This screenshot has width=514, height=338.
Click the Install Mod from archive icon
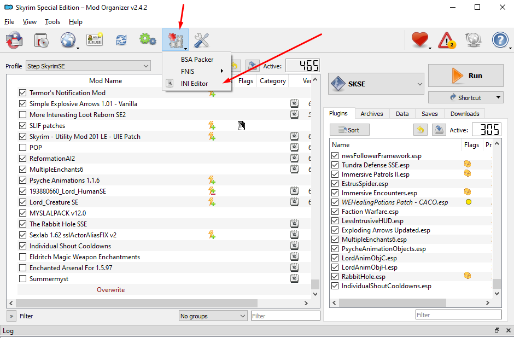pyautogui.click(x=14, y=40)
